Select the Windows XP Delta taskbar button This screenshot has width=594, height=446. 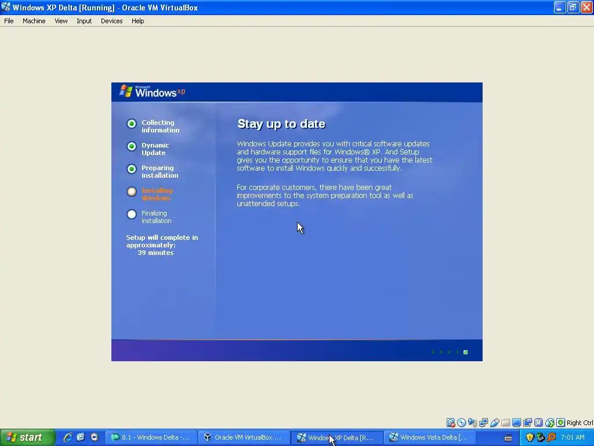337,437
